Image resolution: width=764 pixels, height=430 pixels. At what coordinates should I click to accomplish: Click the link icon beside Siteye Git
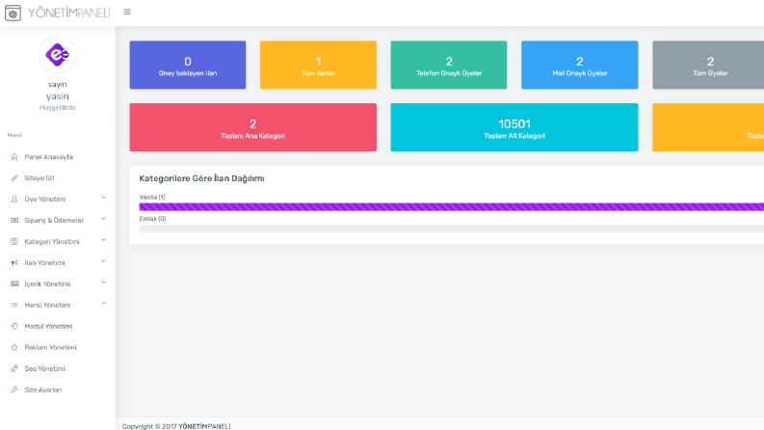[14, 178]
